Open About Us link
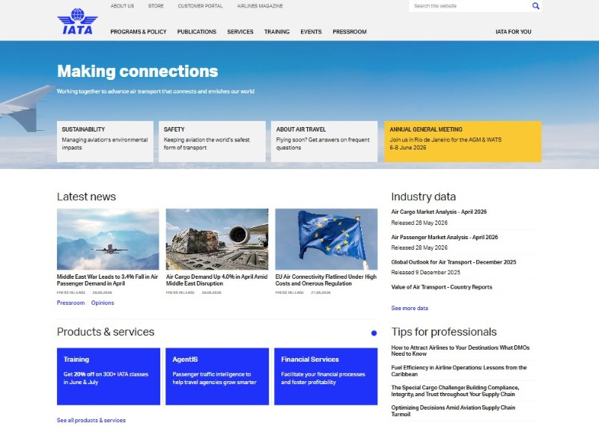Image resolution: width=599 pixels, height=426 pixels. [122, 6]
